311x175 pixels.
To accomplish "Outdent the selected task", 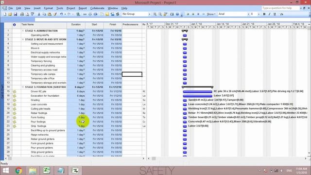I will (188, 14).
